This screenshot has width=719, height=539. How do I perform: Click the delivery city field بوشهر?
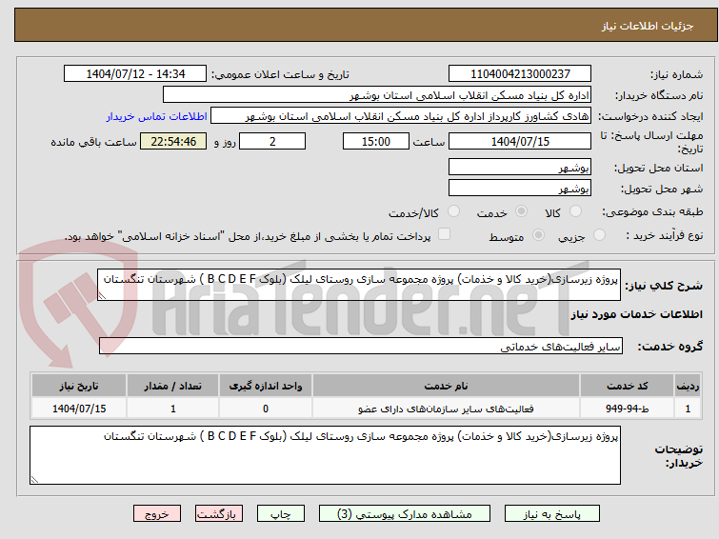[x=520, y=188]
